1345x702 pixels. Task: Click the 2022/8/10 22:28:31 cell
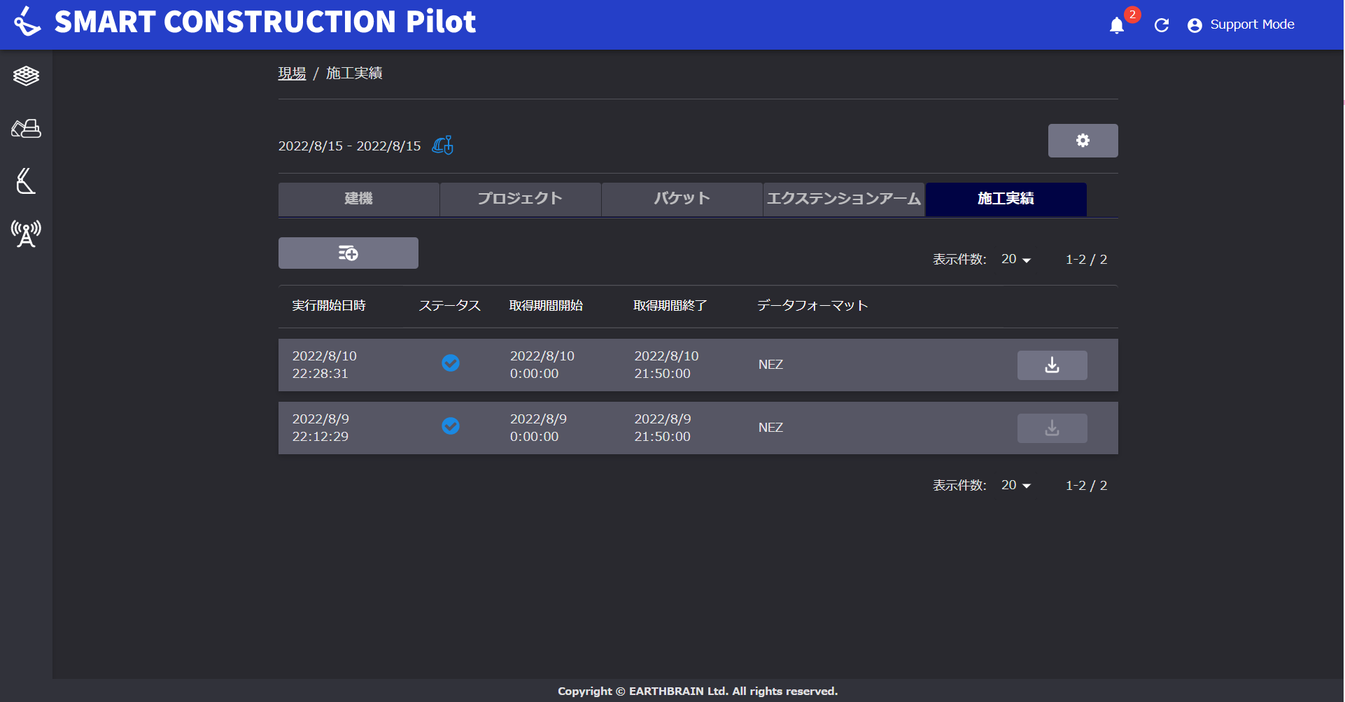click(x=325, y=365)
